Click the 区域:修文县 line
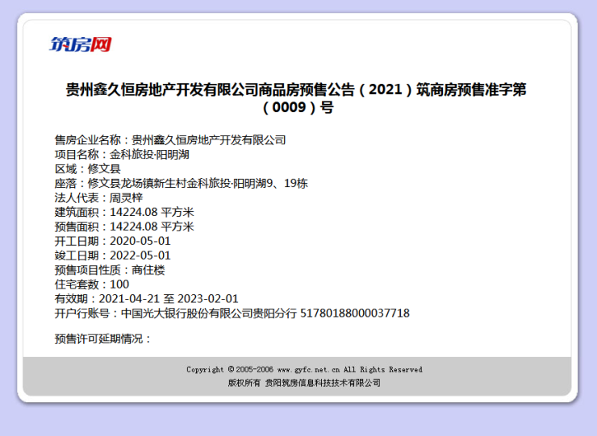Screen dimensions: 597x436 click(x=88, y=169)
